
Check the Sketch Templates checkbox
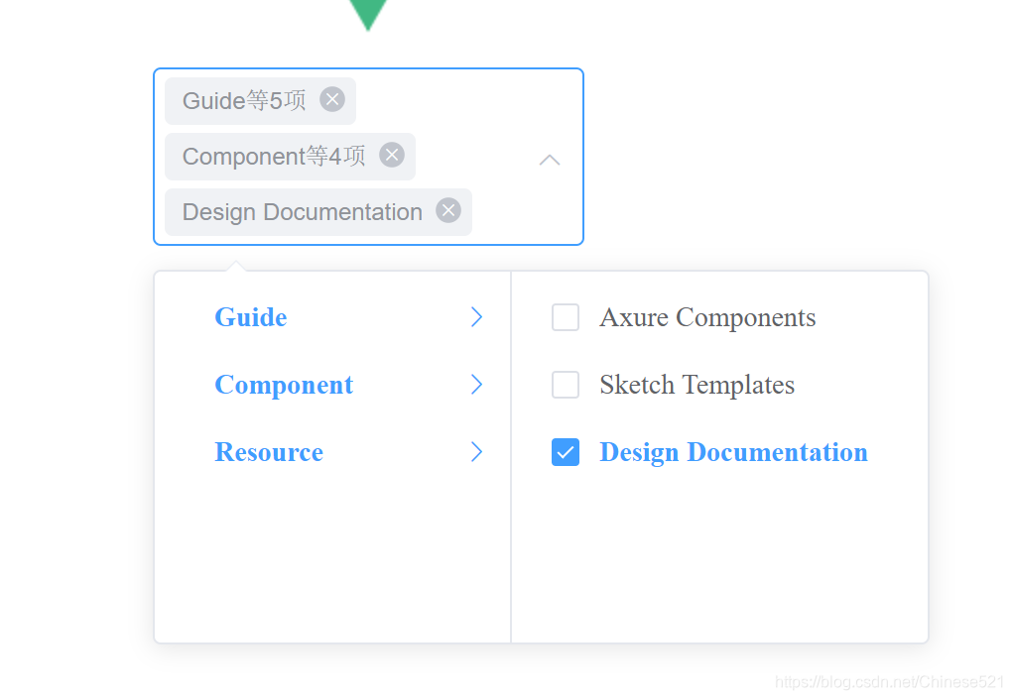(566, 385)
